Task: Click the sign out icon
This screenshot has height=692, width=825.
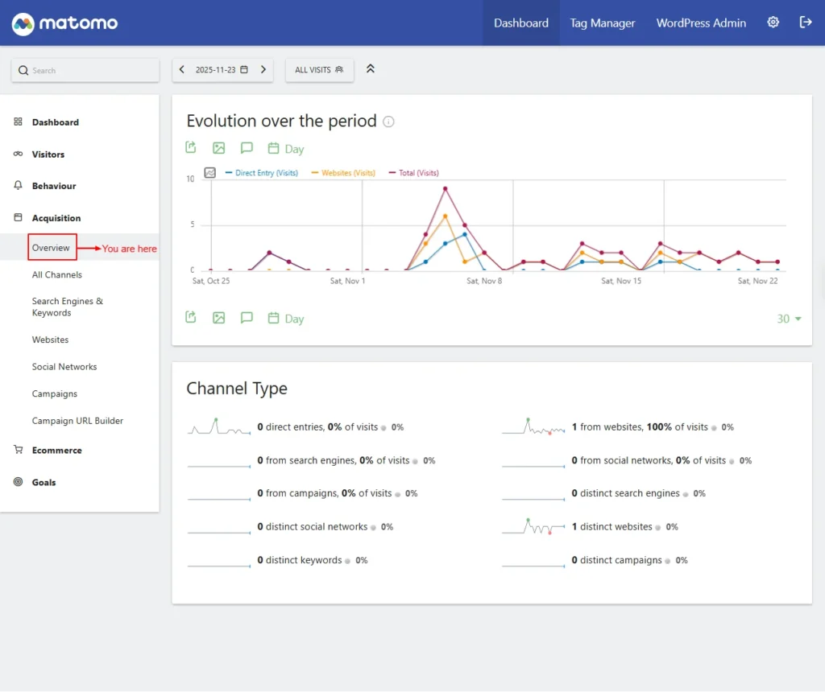Action: 805,23
